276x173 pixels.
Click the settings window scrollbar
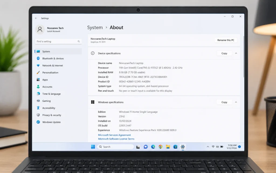coord(244,56)
